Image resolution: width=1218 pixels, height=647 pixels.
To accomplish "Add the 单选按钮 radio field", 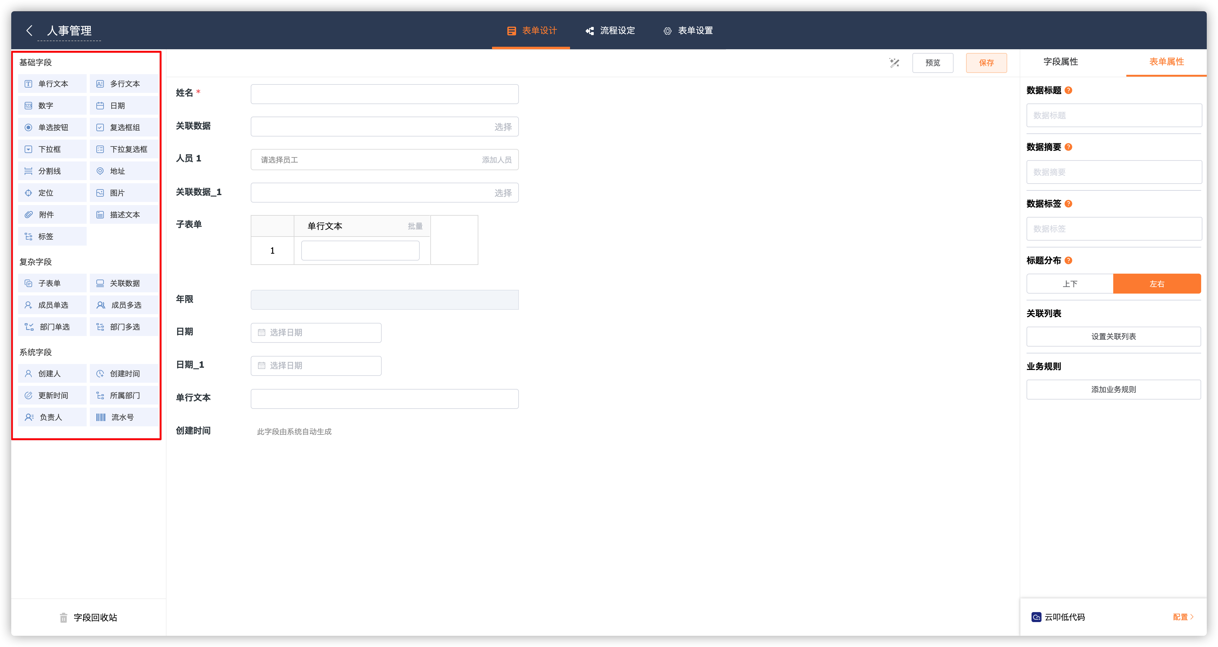I will (52, 127).
